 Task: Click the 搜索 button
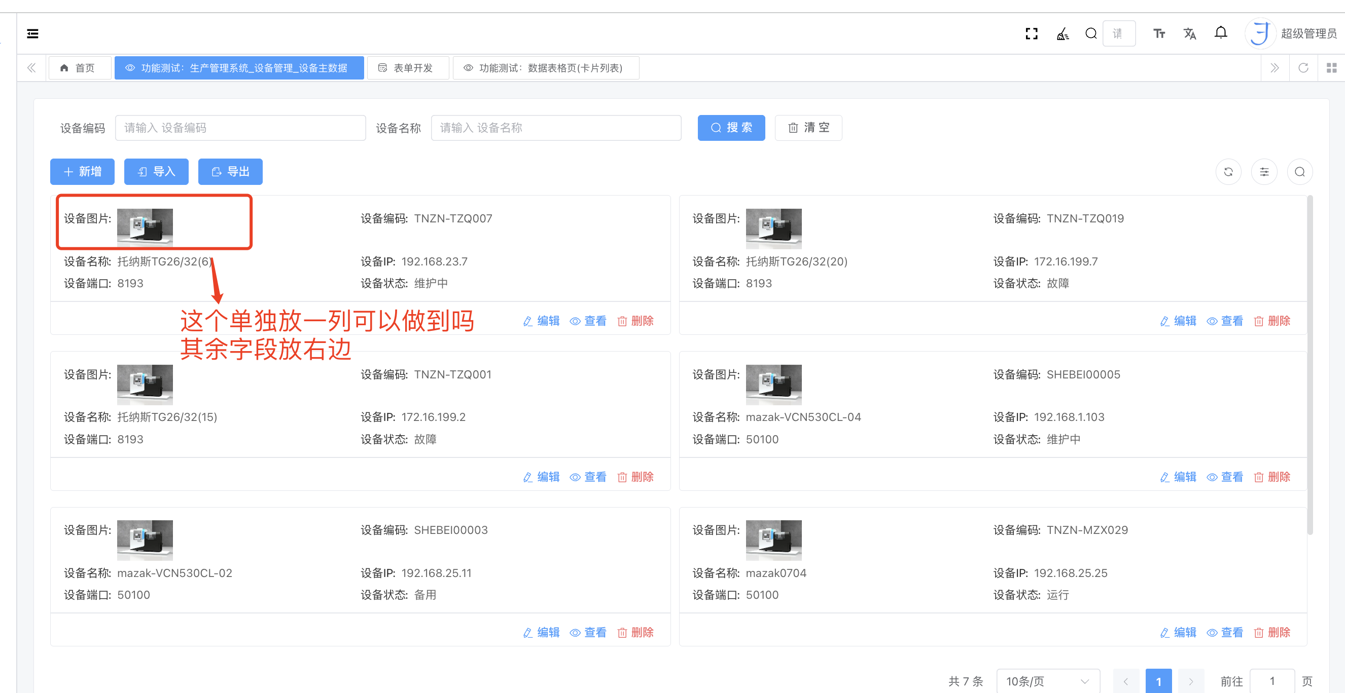click(x=731, y=128)
